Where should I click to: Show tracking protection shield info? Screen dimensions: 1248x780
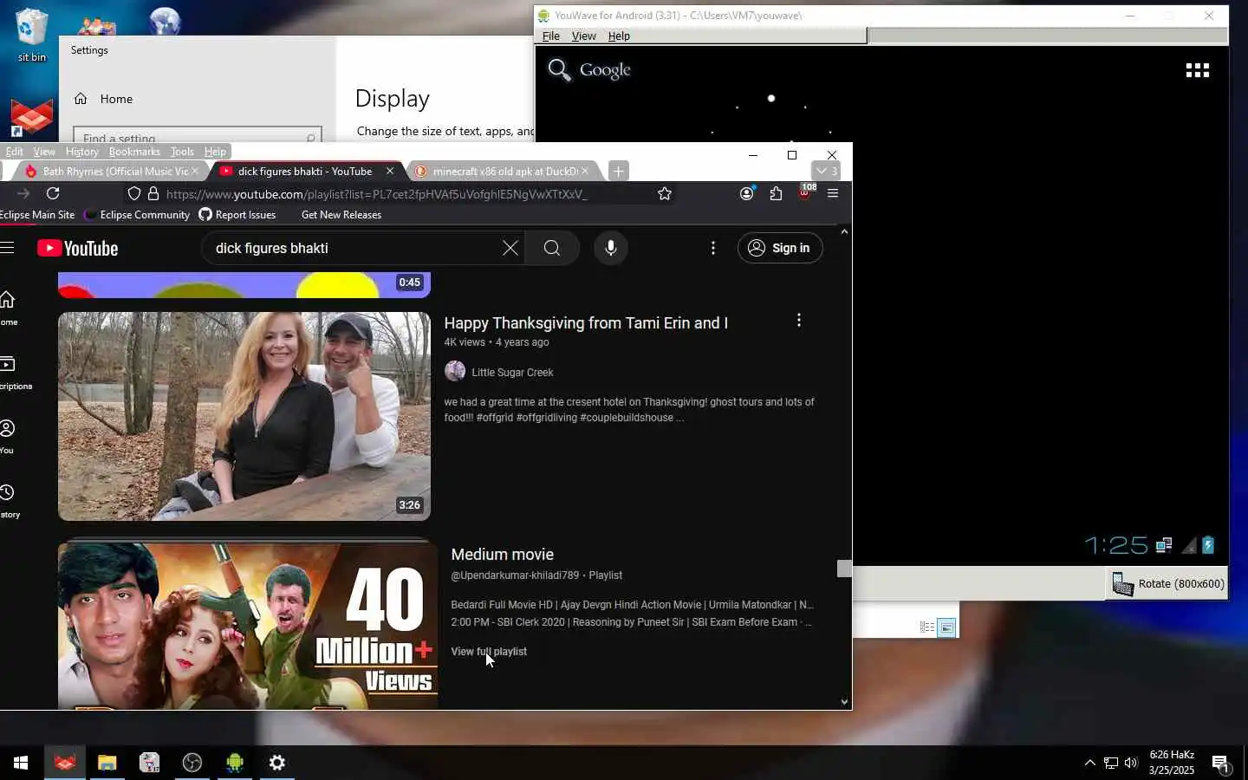pyautogui.click(x=133, y=193)
